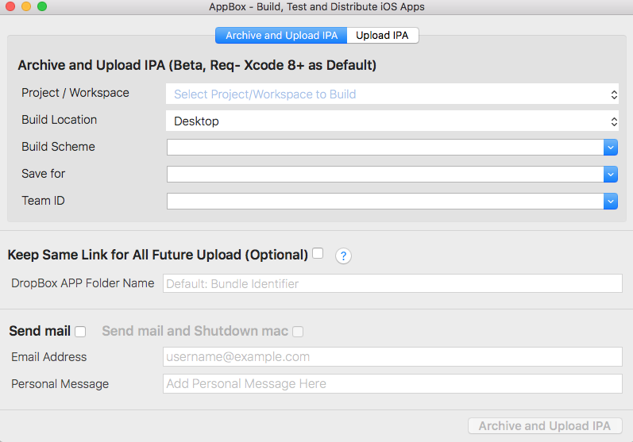Click the yellow minimize window button
The width and height of the screenshot is (633, 442).
pos(26,6)
